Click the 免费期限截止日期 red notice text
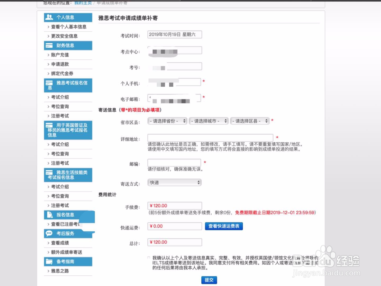Screen dimensions: 381x286 tap(275, 212)
